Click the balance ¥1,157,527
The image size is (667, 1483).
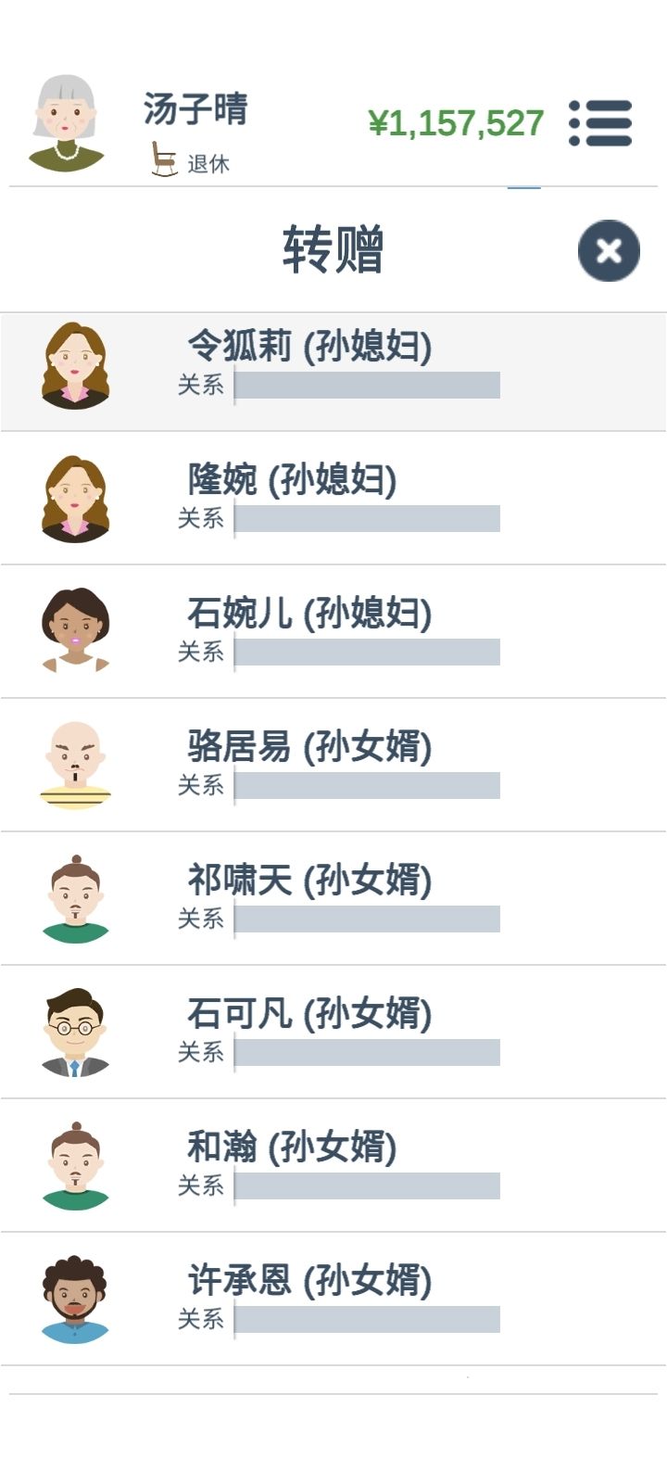(456, 123)
